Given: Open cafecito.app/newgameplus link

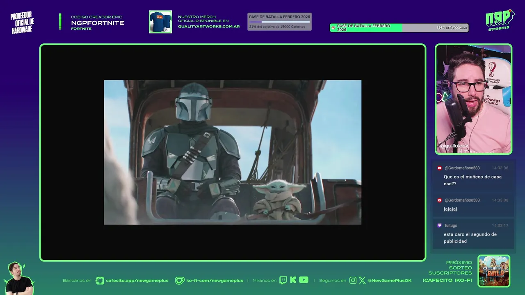Looking at the screenshot, I should (x=137, y=281).
